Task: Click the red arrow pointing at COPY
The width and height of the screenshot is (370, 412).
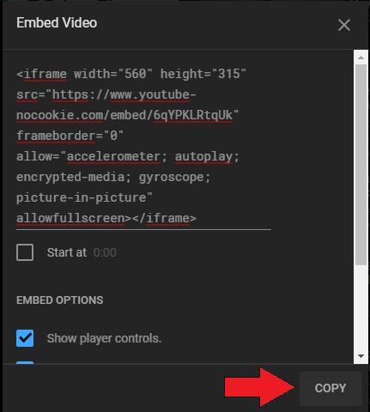Action: coord(259,387)
